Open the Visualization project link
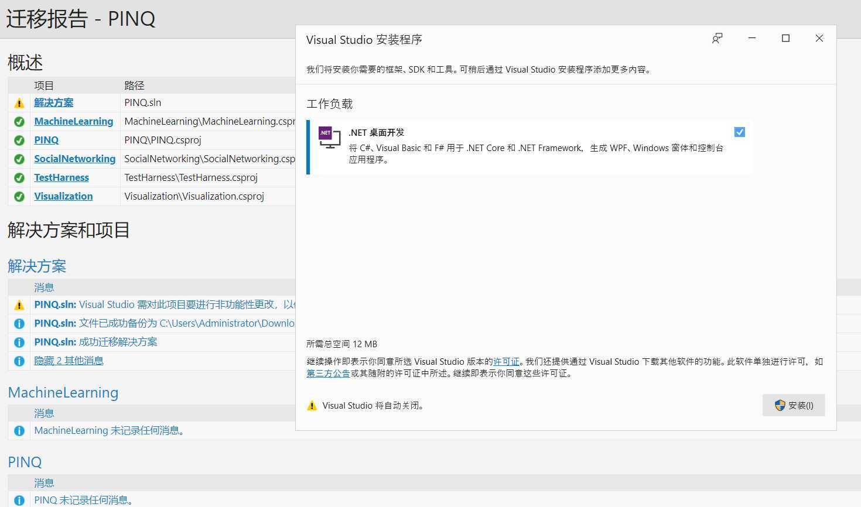This screenshot has width=861, height=507. click(x=63, y=196)
